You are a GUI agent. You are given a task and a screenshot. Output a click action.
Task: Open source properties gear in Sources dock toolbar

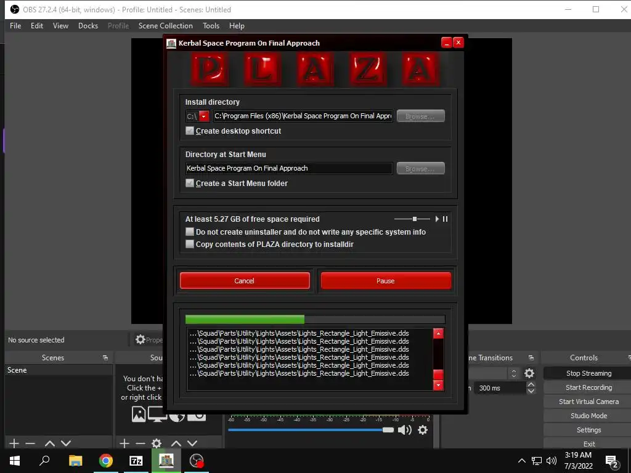[x=157, y=443]
